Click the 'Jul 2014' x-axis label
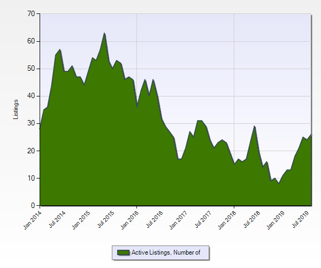This screenshot has height=268, width=321. [x=57, y=219]
